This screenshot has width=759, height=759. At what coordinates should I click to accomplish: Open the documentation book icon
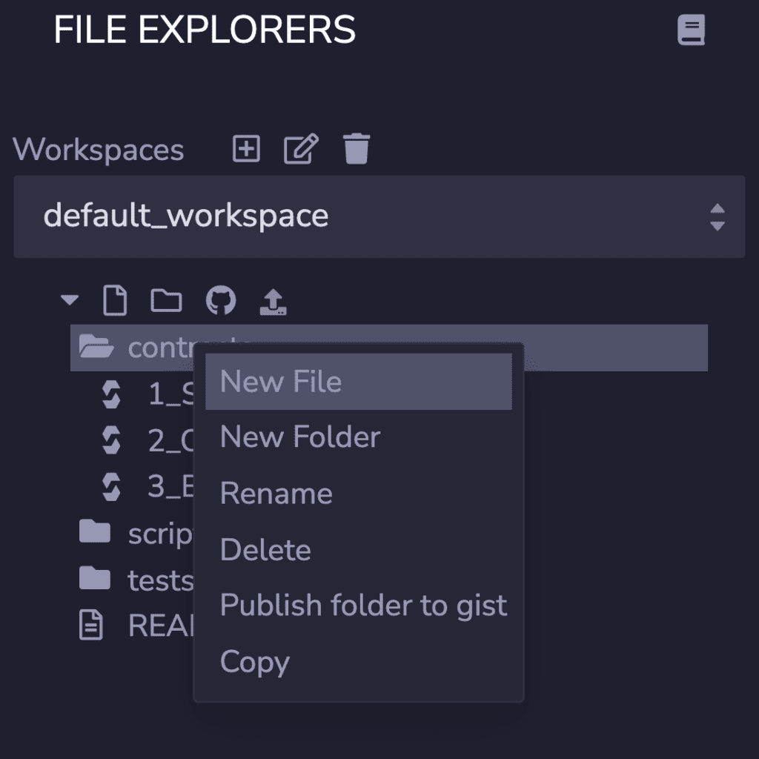[x=691, y=31]
